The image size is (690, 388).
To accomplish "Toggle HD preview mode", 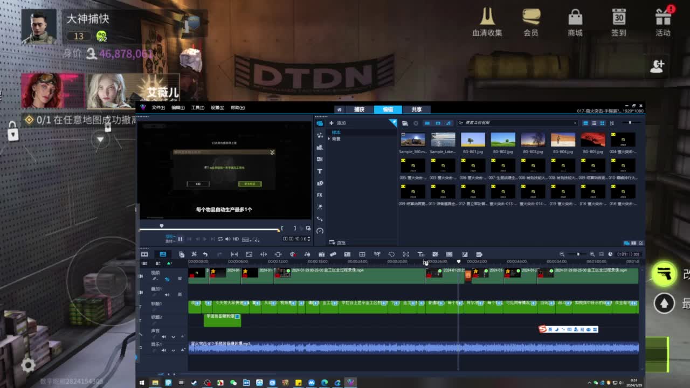I will (236, 239).
